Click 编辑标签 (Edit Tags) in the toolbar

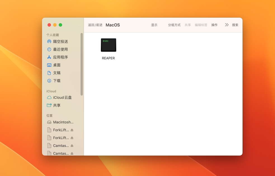(201, 25)
